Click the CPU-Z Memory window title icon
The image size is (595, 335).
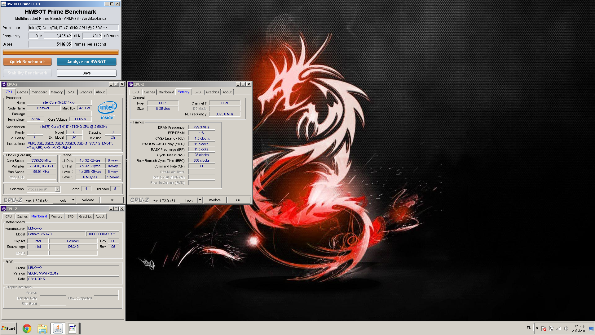131,84
